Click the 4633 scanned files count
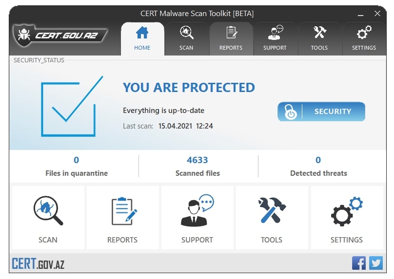The height and width of the screenshot is (279, 394). click(197, 160)
